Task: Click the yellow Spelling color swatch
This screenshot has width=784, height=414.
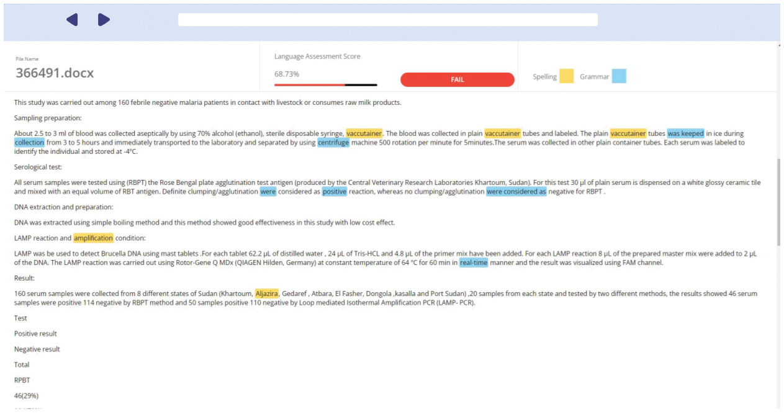Action: click(x=566, y=76)
